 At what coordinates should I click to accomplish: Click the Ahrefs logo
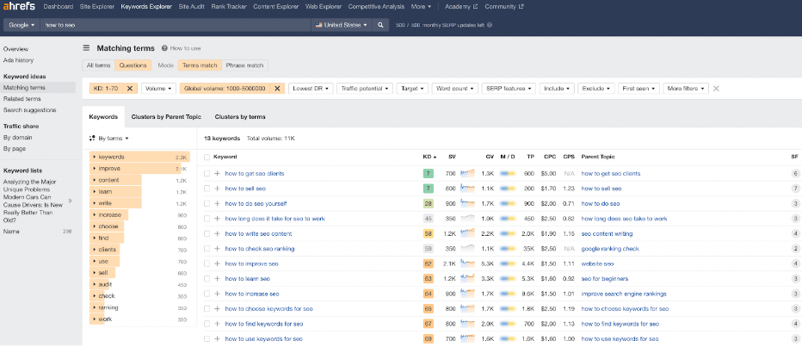pos(18,7)
